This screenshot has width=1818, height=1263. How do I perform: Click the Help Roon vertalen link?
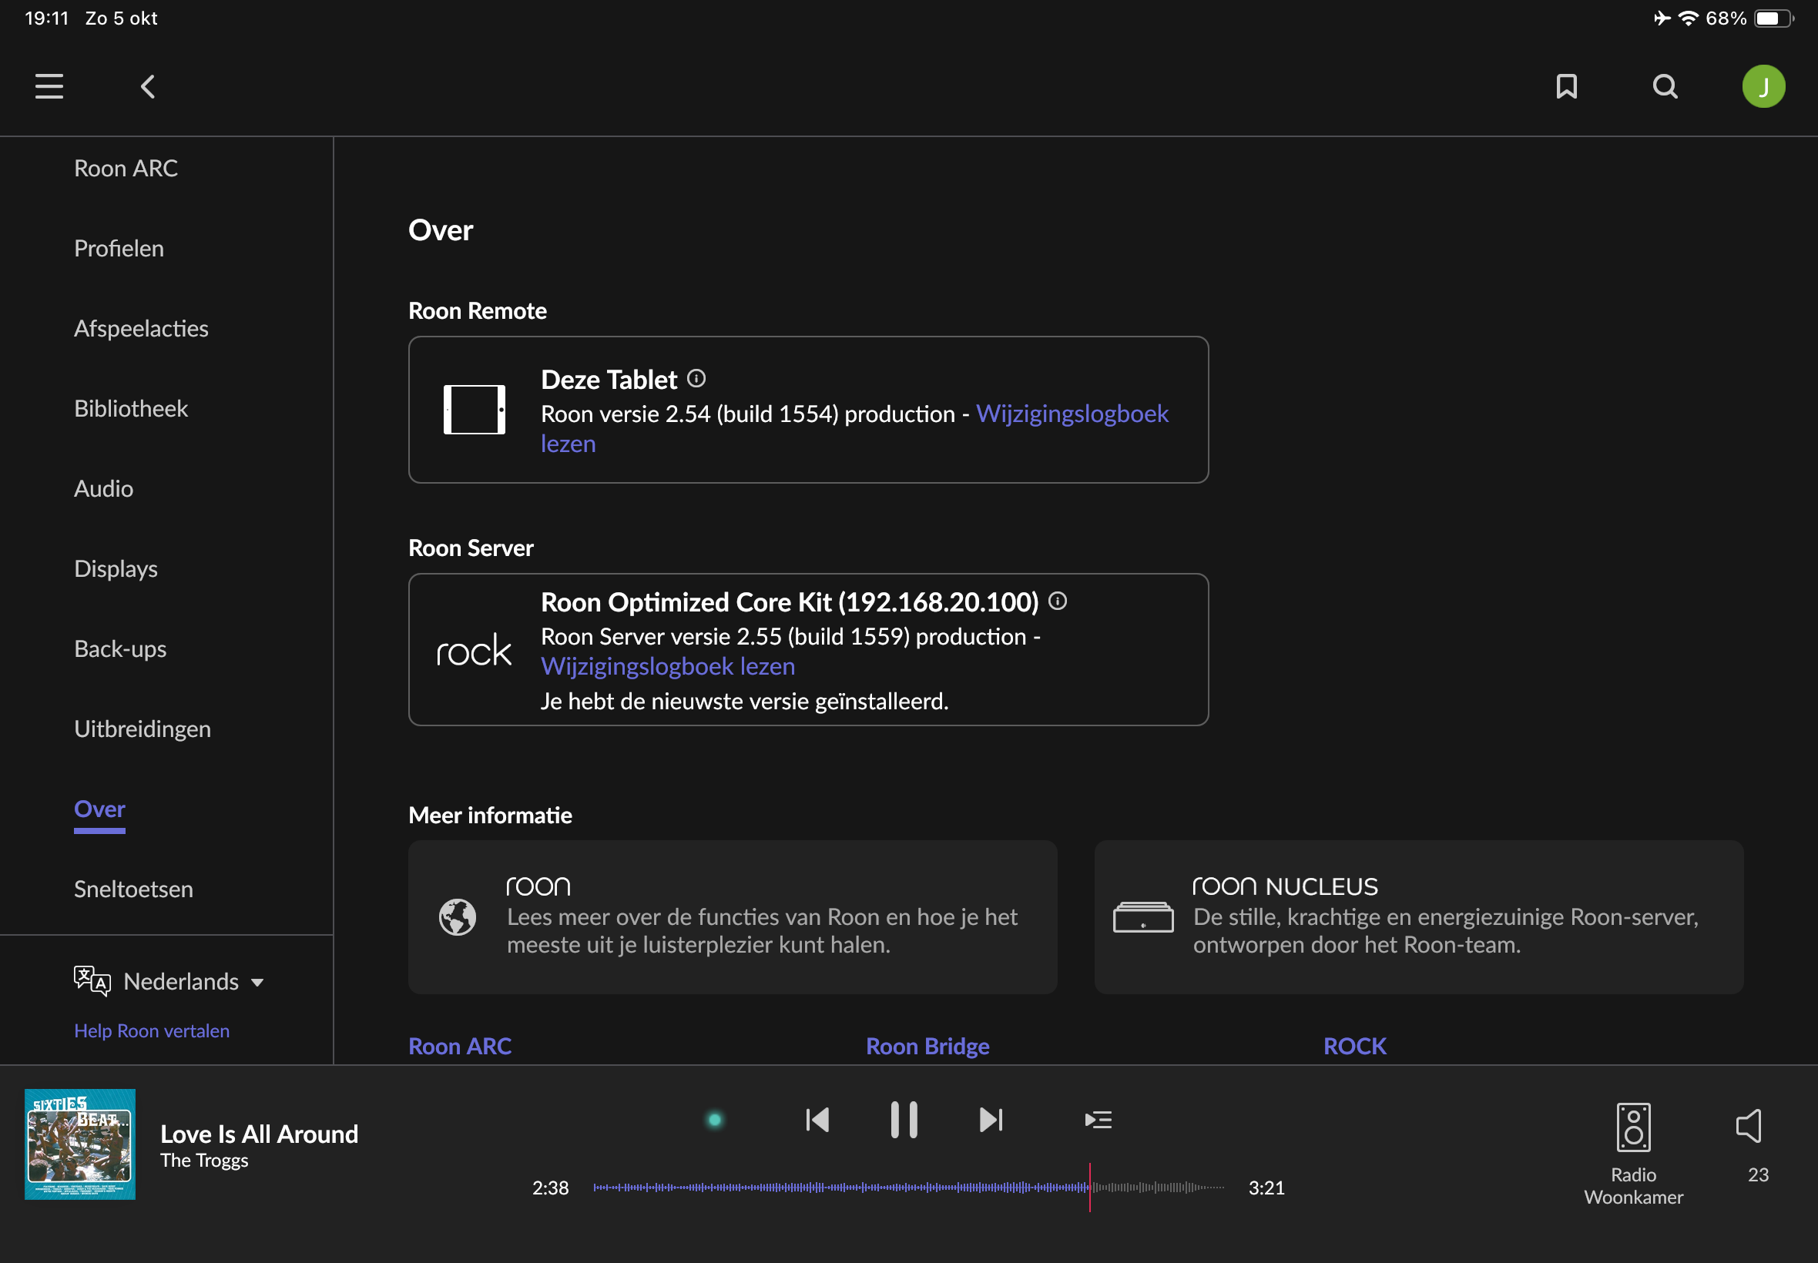point(152,1030)
